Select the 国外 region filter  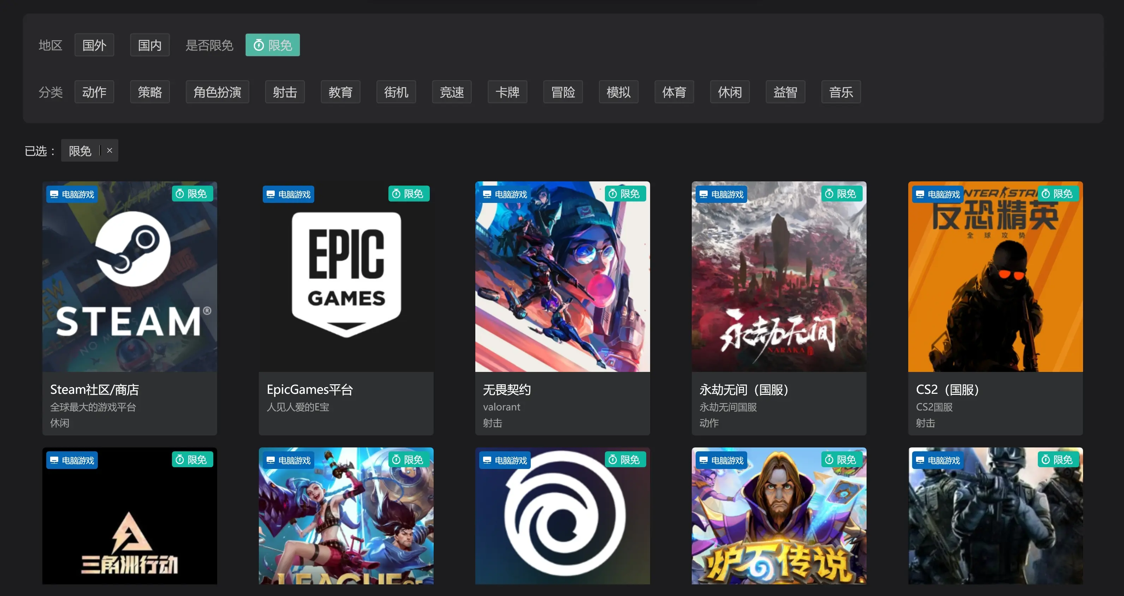point(94,45)
